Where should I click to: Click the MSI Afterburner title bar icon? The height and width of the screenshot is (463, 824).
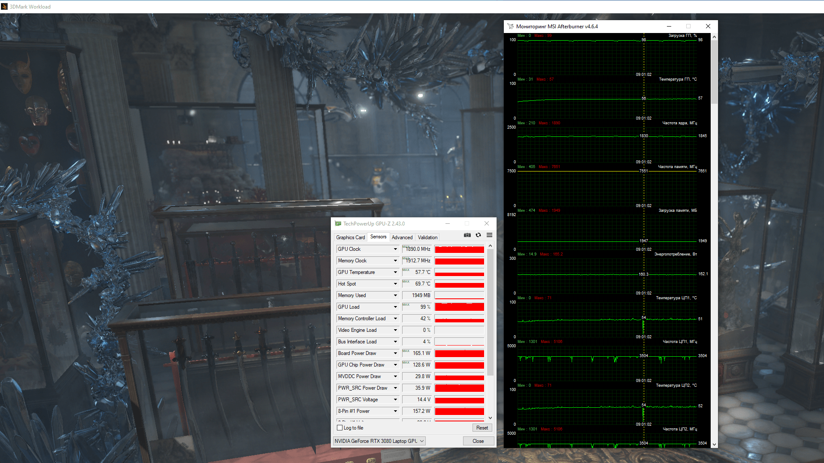click(510, 26)
